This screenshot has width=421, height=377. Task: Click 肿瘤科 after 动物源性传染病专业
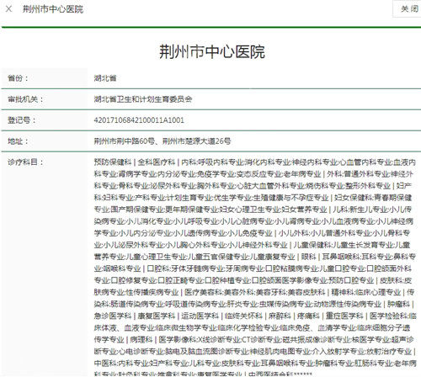click(398, 304)
